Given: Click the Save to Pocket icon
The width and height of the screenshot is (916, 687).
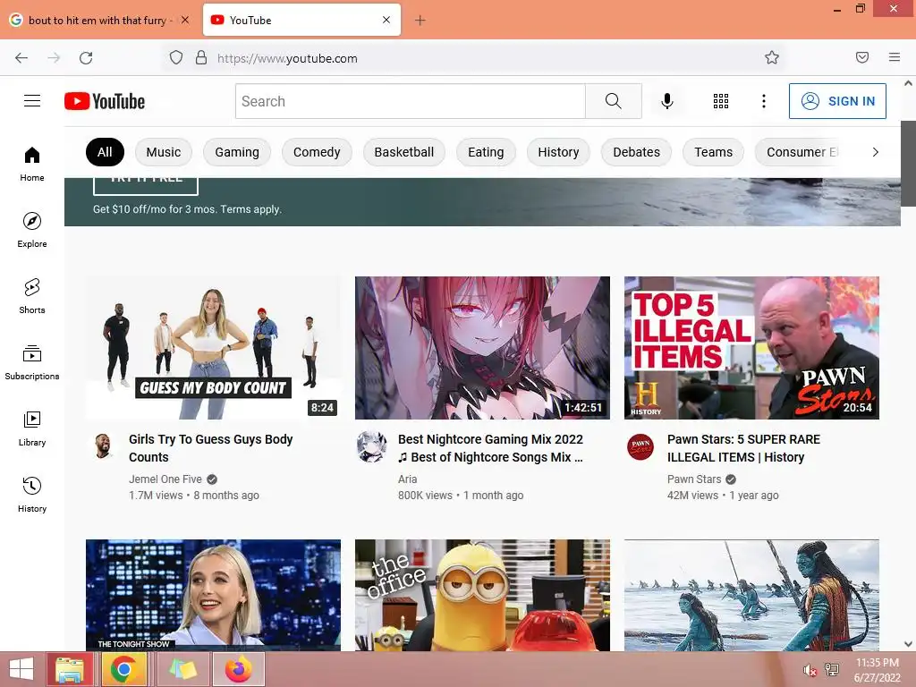Looking at the screenshot, I should click(862, 57).
